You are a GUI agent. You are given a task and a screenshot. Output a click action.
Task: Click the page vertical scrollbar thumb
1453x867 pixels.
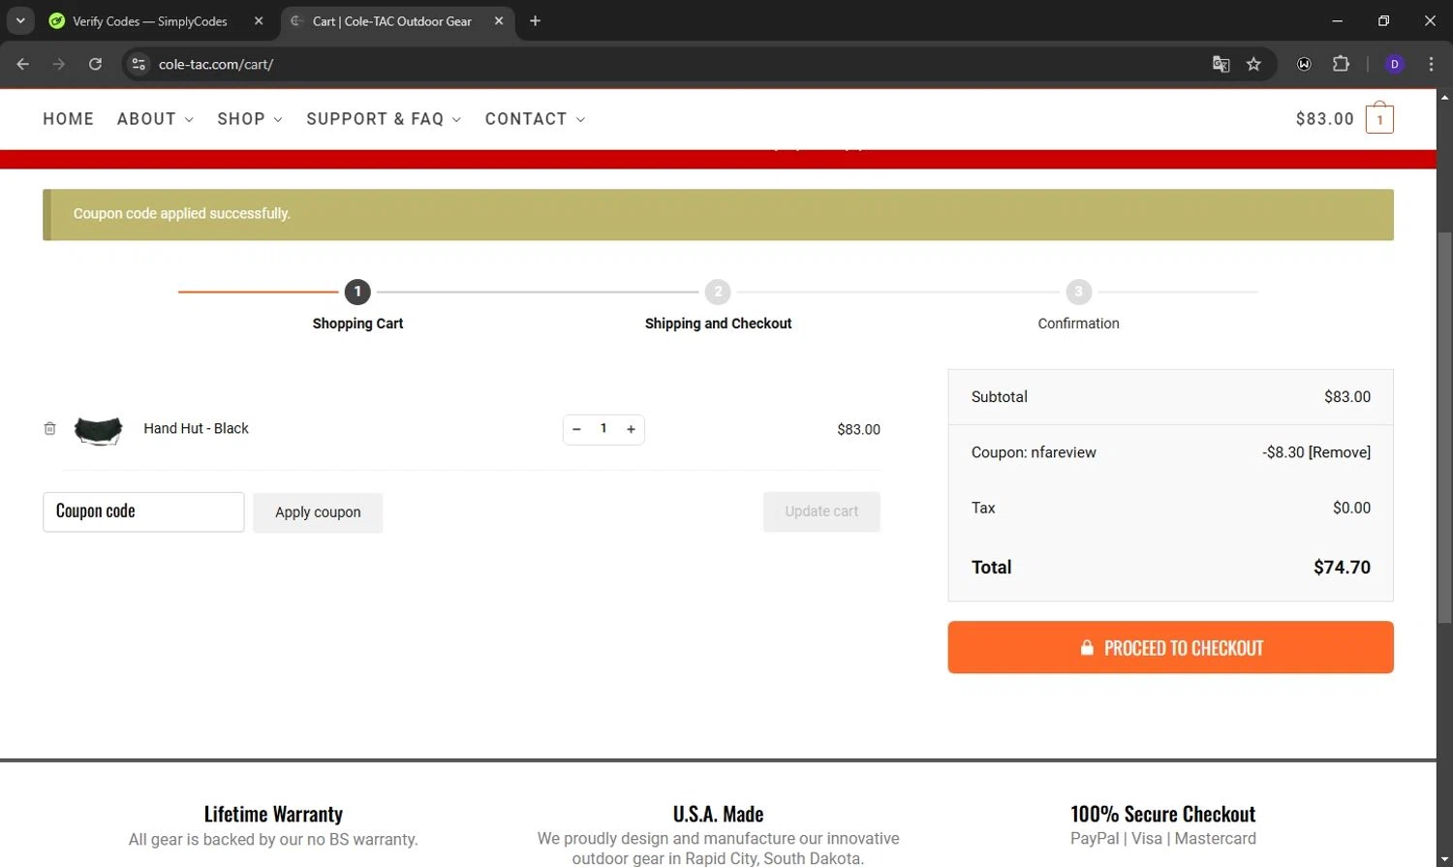click(x=1444, y=427)
